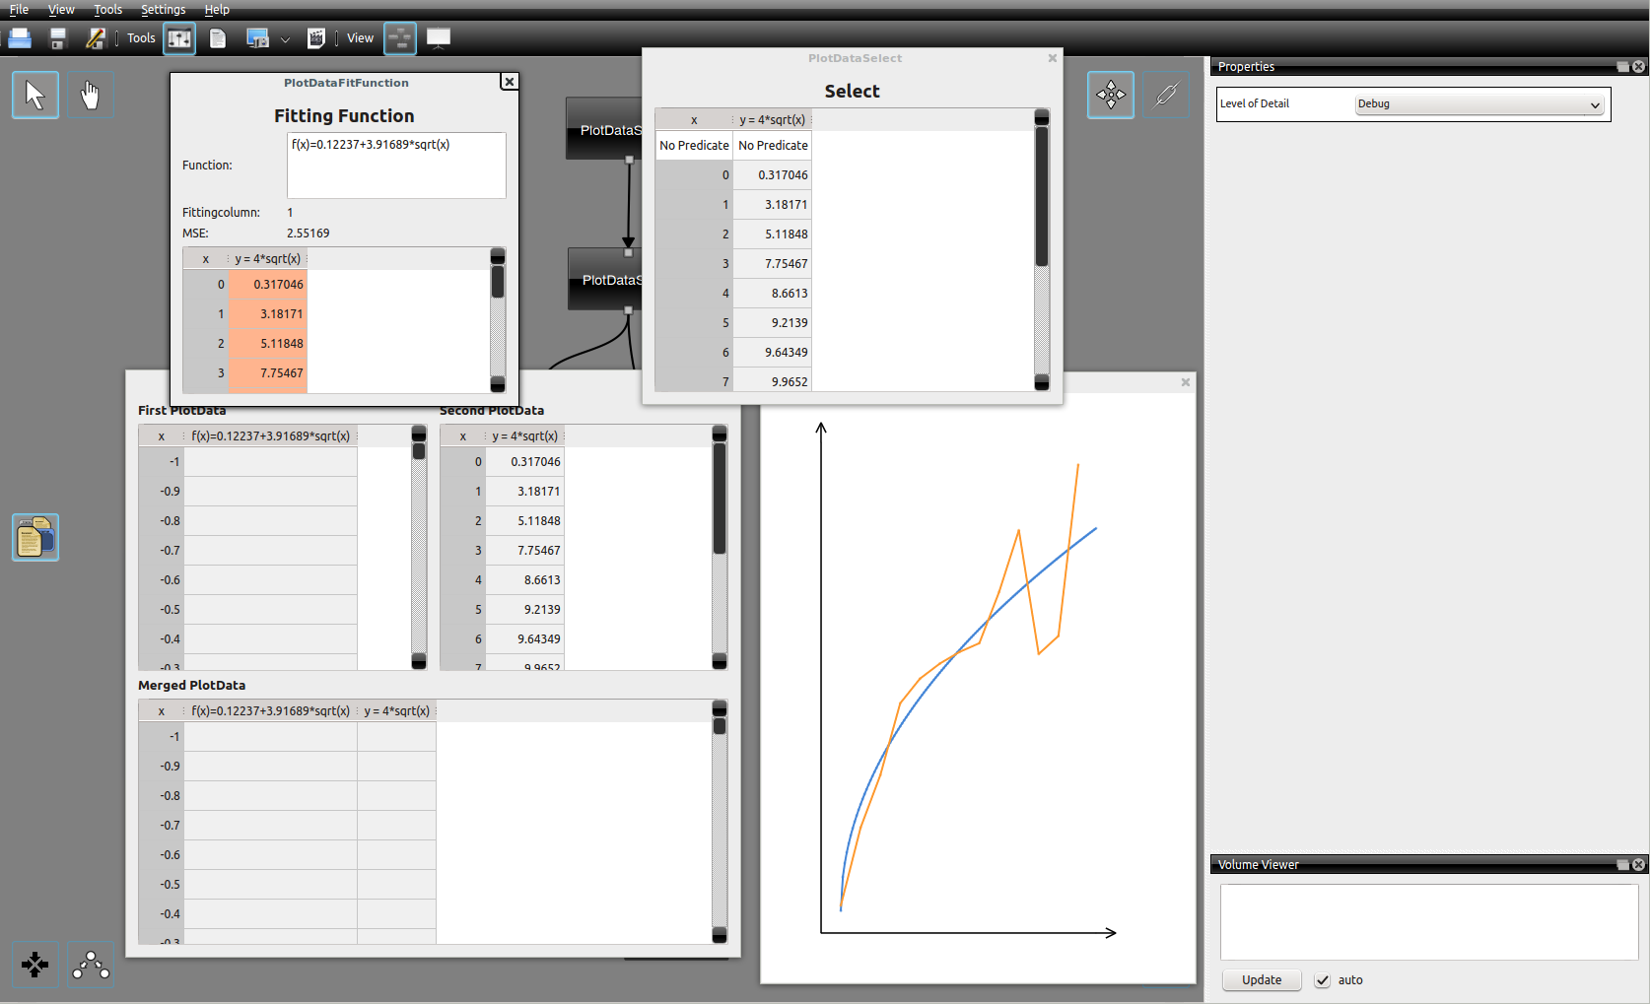Switch to presentation screen view mode

pyautogui.click(x=439, y=38)
